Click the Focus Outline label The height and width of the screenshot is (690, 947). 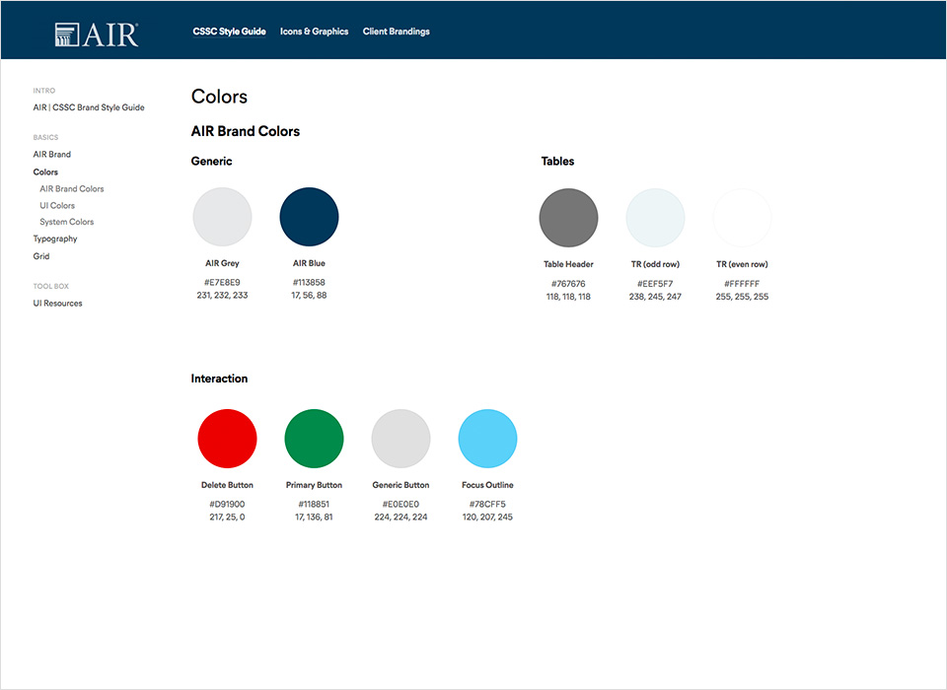pyautogui.click(x=488, y=485)
